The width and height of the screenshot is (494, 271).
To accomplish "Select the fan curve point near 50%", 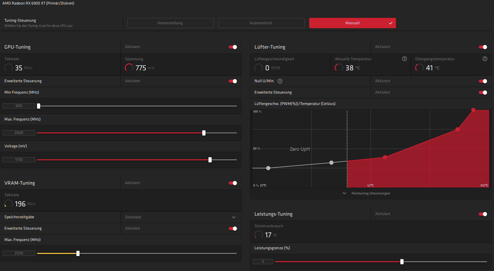I will (x=385, y=157).
